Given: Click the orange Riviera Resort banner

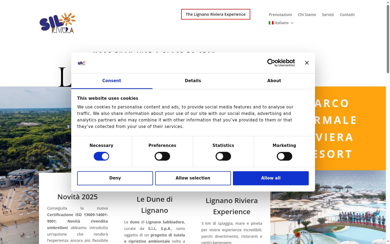Looking at the screenshot, I should [350, 129].
